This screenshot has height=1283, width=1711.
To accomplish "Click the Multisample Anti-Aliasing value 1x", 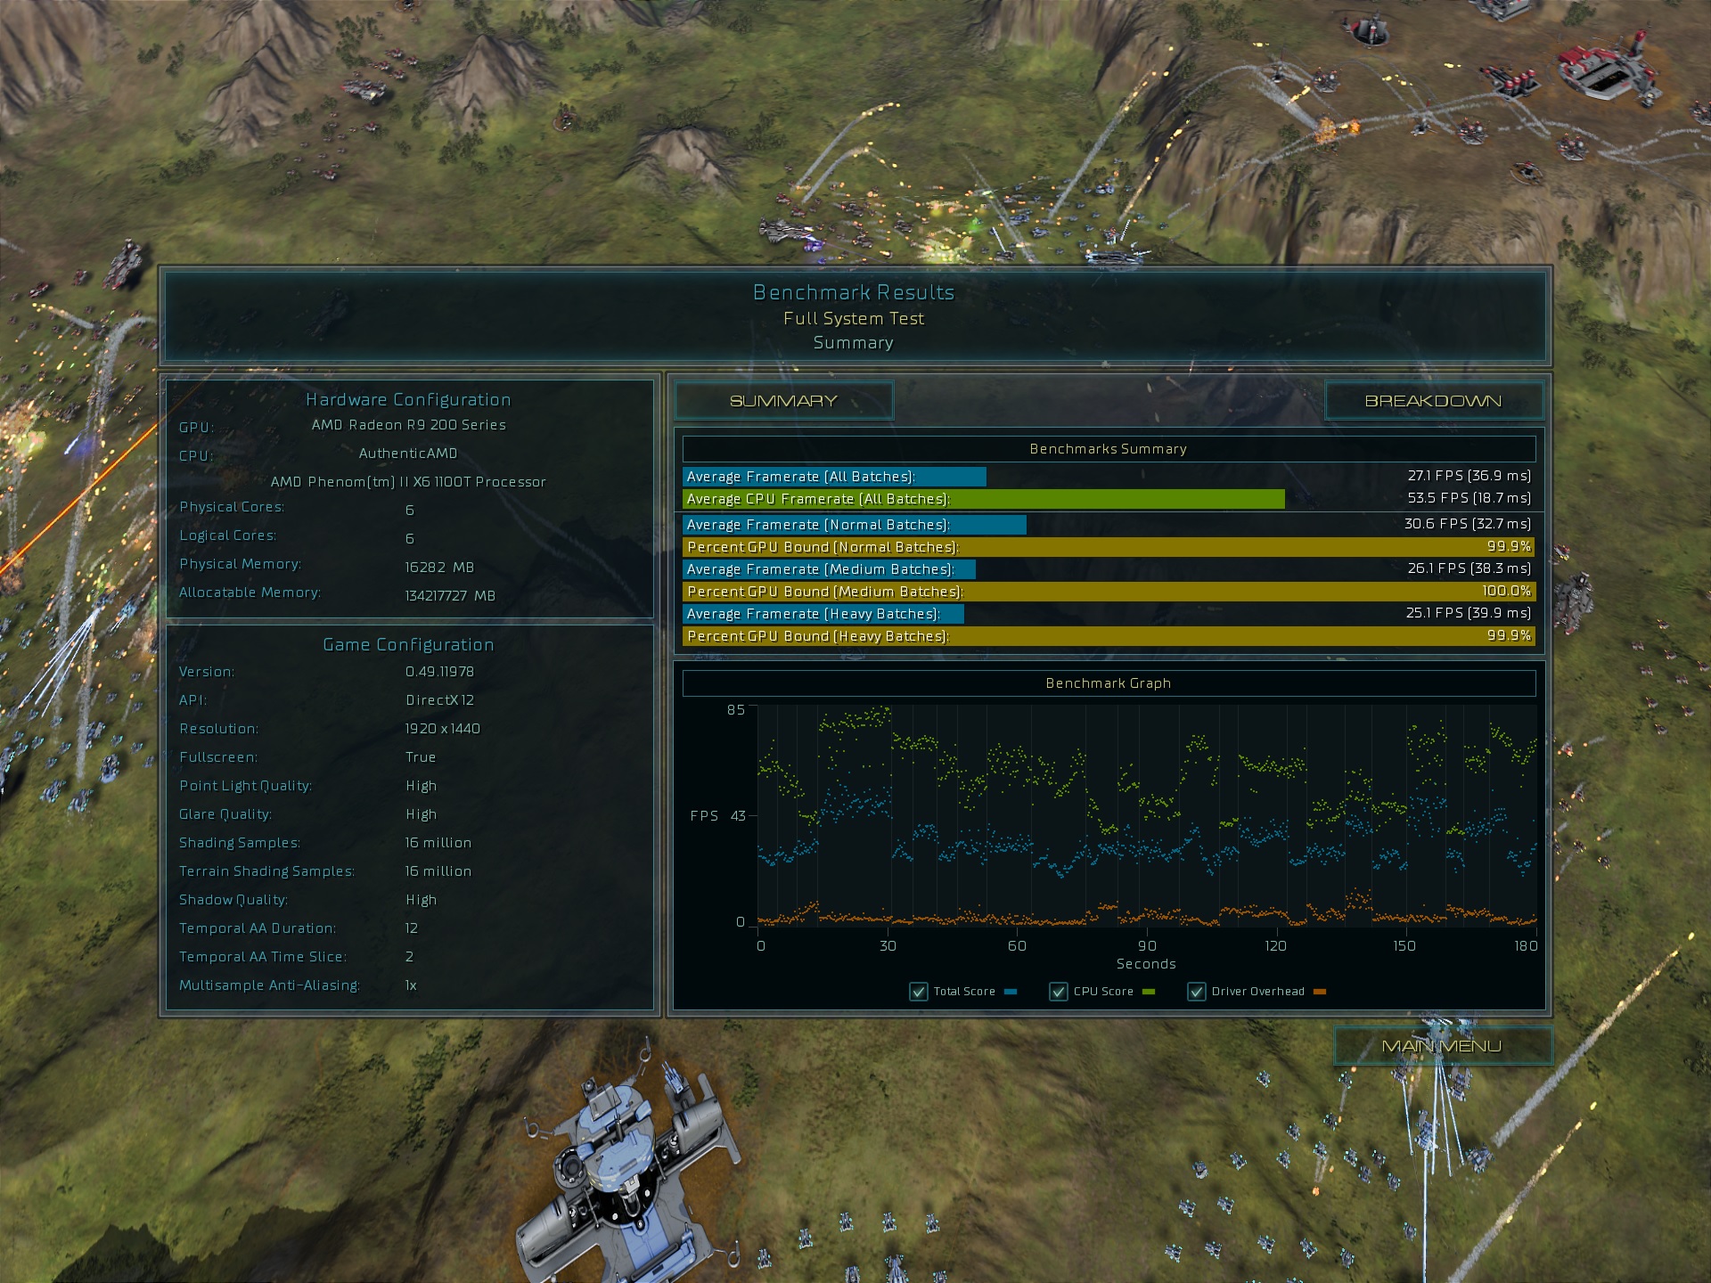I will pyautogui.click(x=411, y=985).
